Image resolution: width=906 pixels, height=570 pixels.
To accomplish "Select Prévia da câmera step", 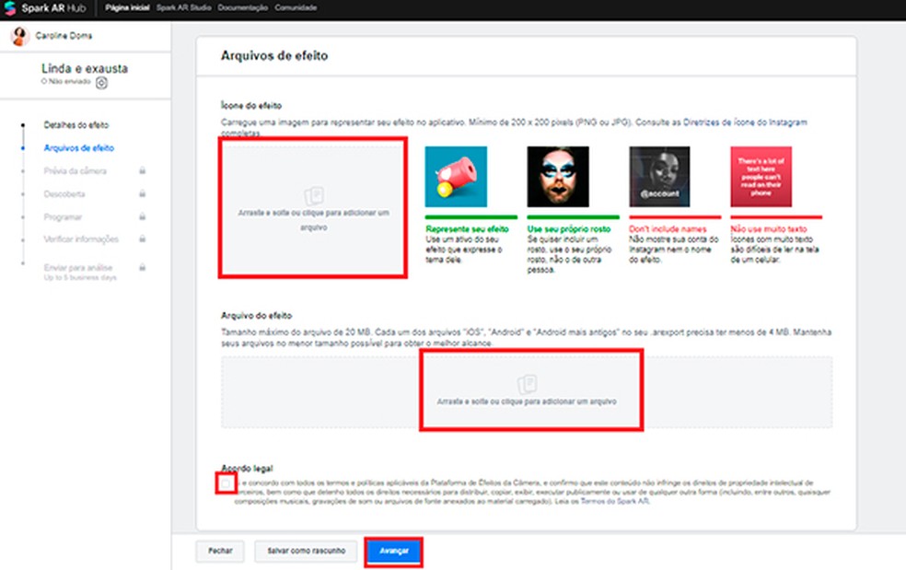I will point(75,171).
